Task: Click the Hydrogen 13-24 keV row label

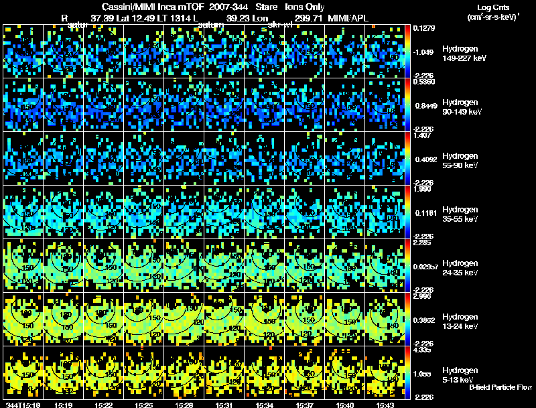Action: tap(460, 321)
